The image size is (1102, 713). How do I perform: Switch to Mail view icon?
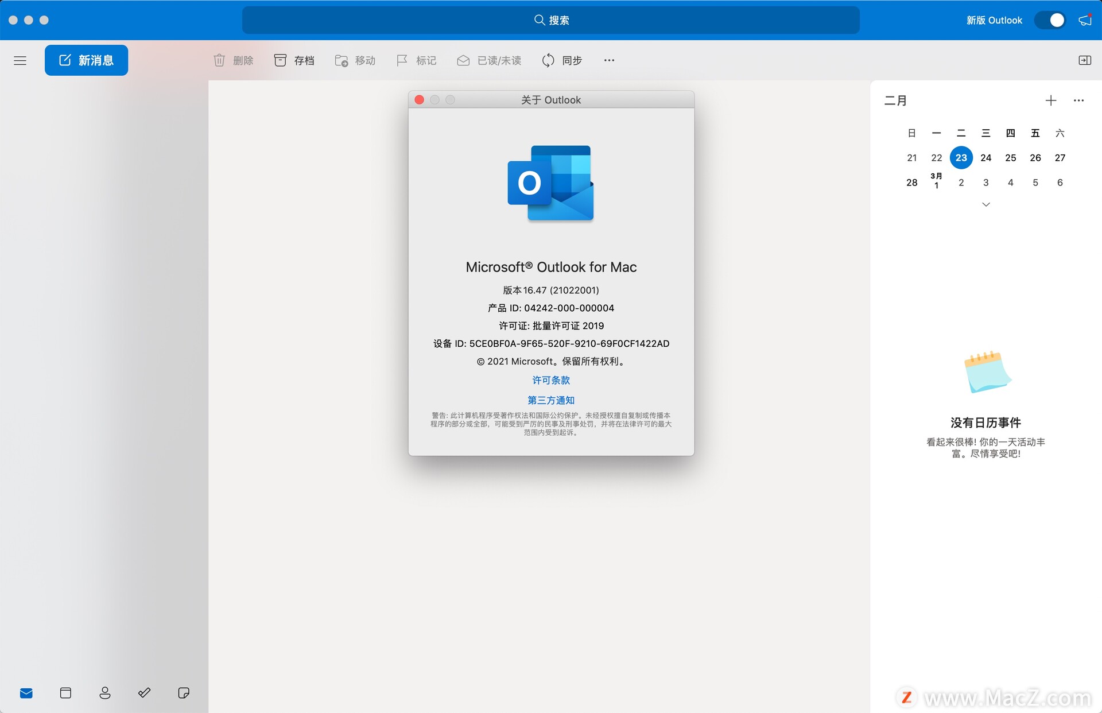(26, 693)
